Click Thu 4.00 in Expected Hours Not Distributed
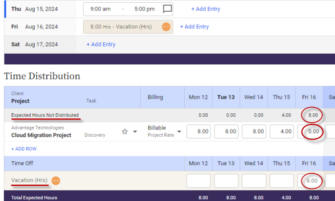 tap(286, 115)
